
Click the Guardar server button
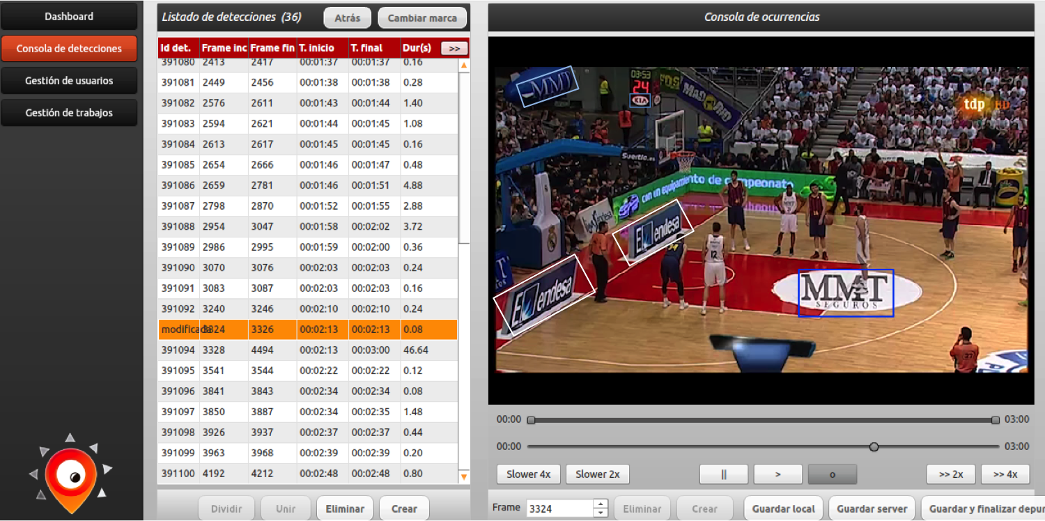[872, 508]
